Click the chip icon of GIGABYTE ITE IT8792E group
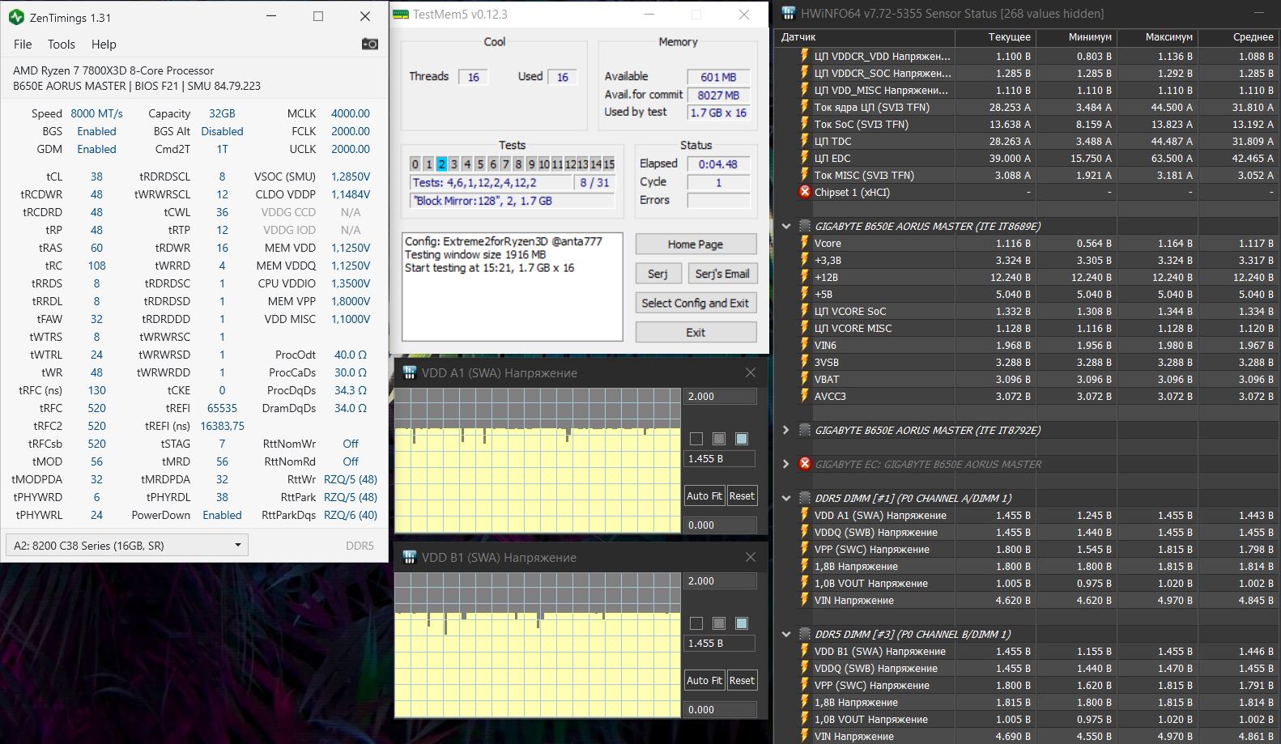The height and width of the screenshot is (744, 1281). (805, 430)
